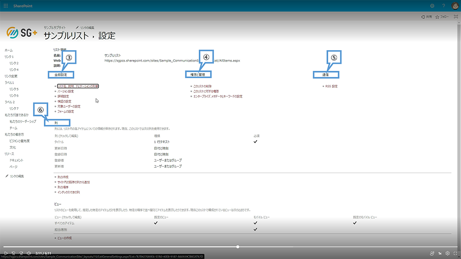
Task: Select ラベル 2 in left navigation
Action: coord(9,102)
